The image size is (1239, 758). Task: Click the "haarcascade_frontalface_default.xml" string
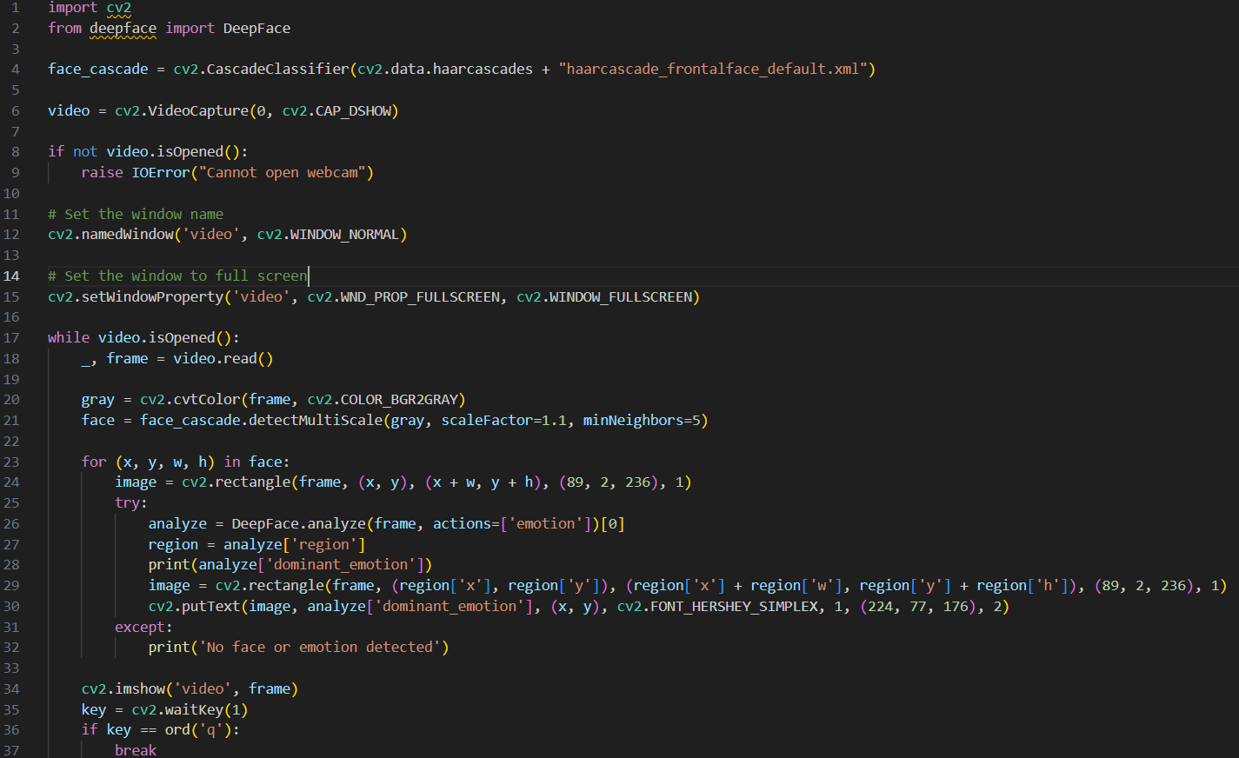(x=713, y=69)
